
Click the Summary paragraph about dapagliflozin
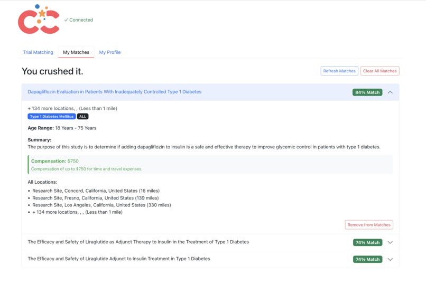coord(204,147)
